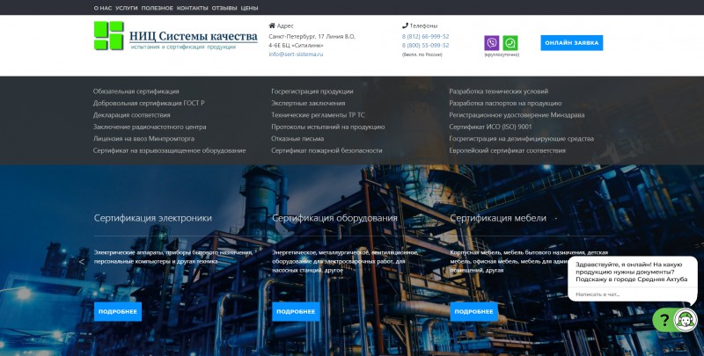Viewport: 704px width, 356px height.
Task: Open Сертификат пожарной безопасности link
Action: (326, 150)
